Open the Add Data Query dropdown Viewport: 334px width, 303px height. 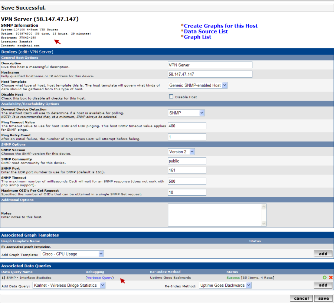coord(69,285)
